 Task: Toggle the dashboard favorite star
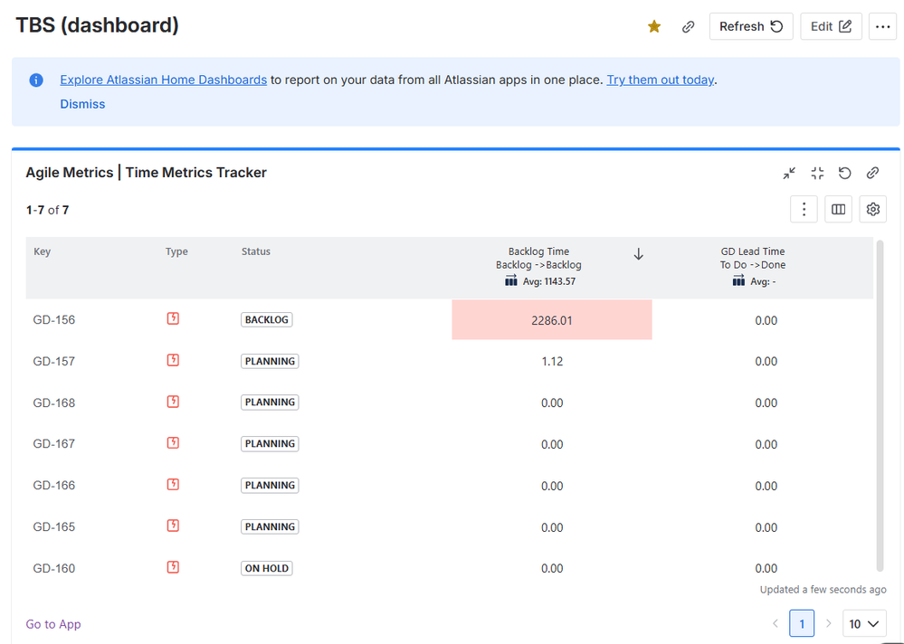point(653,26)
